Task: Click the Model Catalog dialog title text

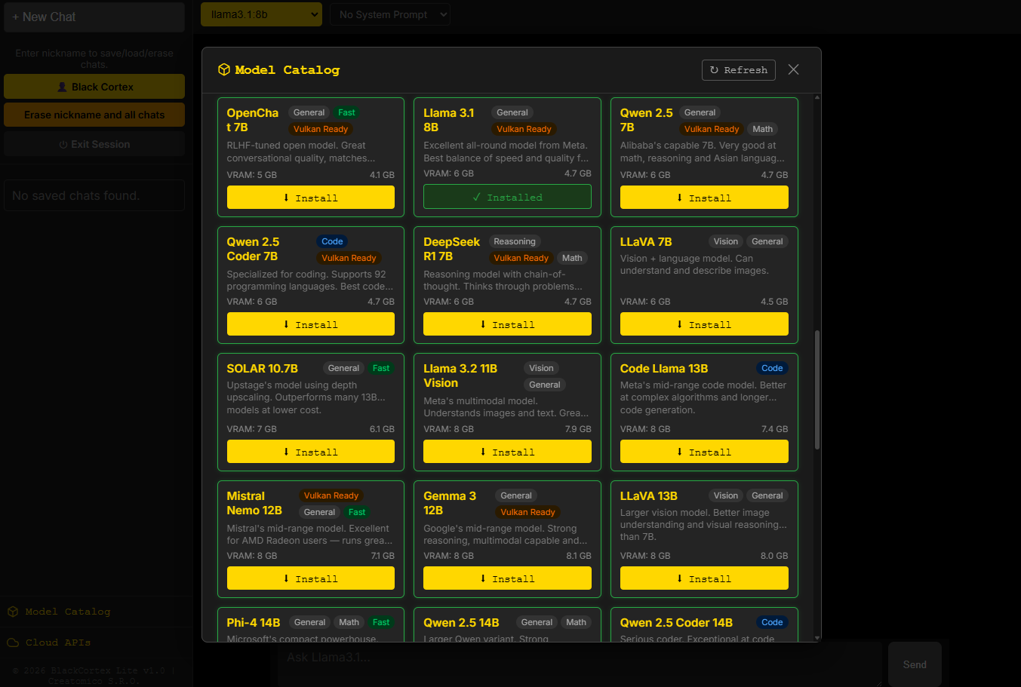Action: coord(288,70)
